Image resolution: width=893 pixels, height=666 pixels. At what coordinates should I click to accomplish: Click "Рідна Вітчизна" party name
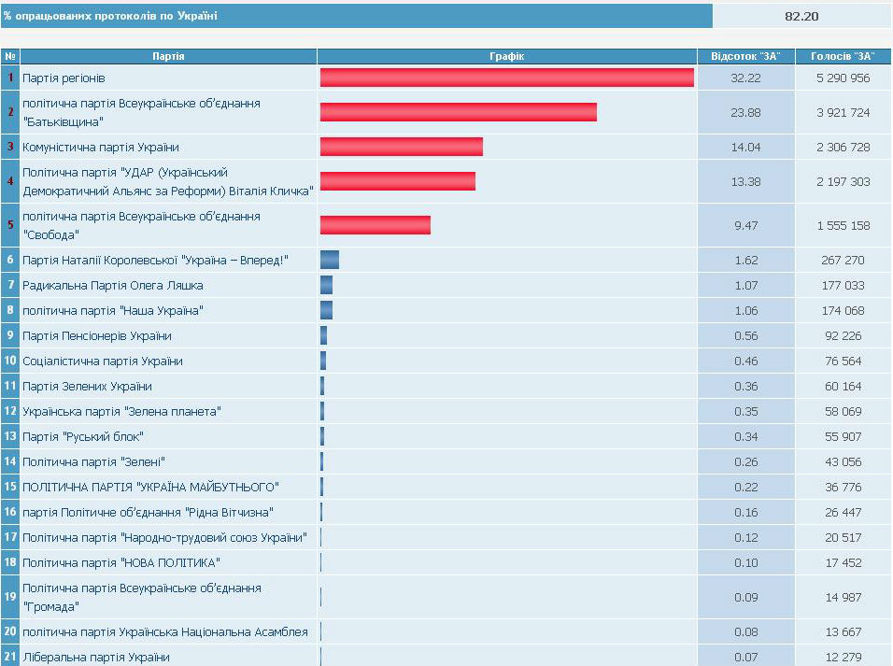pyautogui.click(x=149, y=512)
